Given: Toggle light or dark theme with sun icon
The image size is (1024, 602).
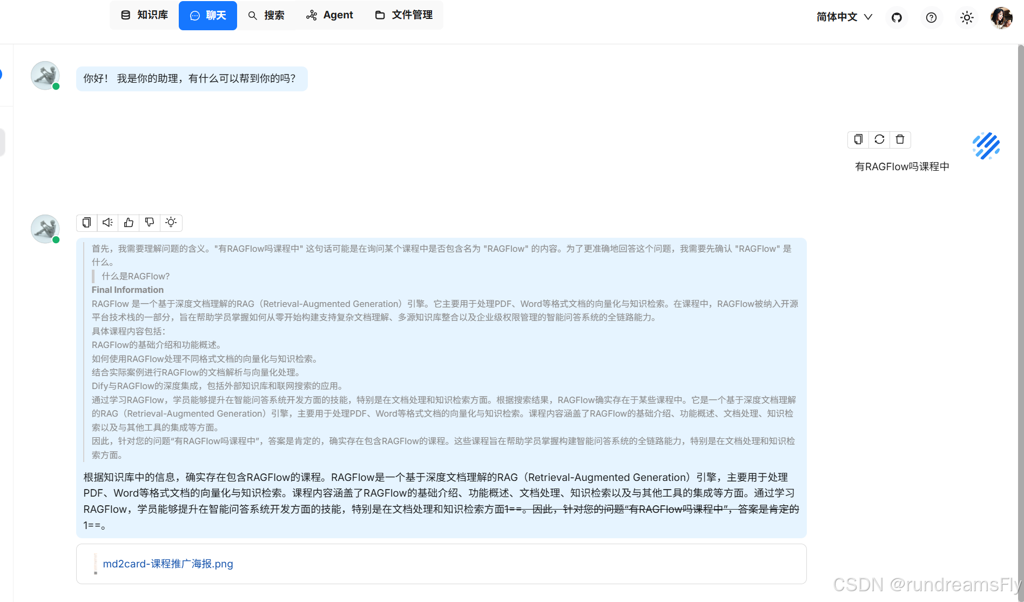Looking at the screenshot, I should pyautogui.click(x=966, y=17).
